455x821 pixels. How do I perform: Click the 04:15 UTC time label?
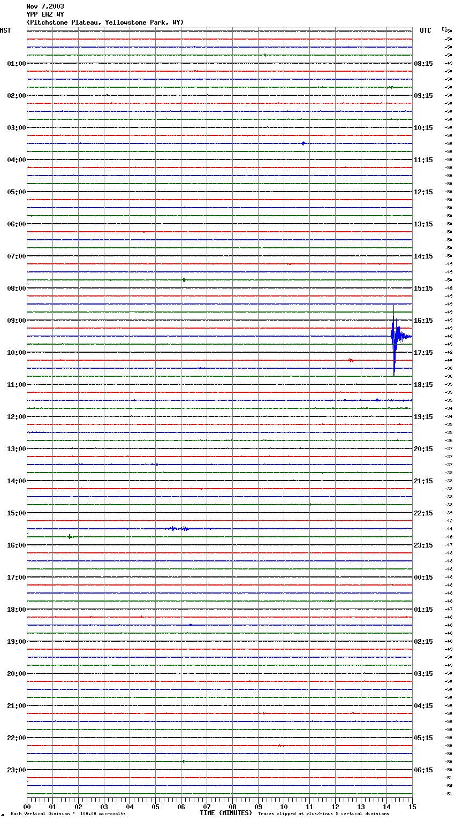[423, 706]
